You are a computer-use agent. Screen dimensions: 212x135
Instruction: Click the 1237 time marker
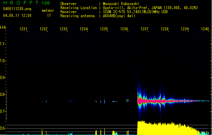pyautogui.click(x=144, y=29)
